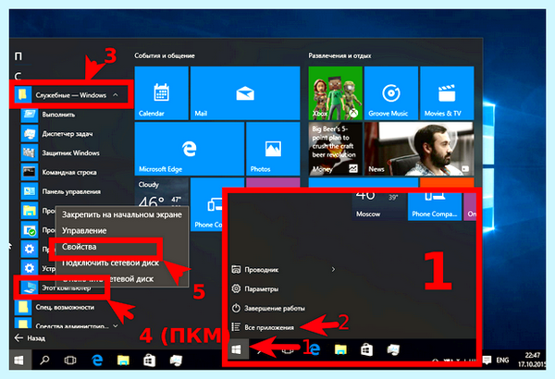The width and height of the screenshot is (555, 379).
Task: Open Панель управления
Action: click(x=71, y=191)
